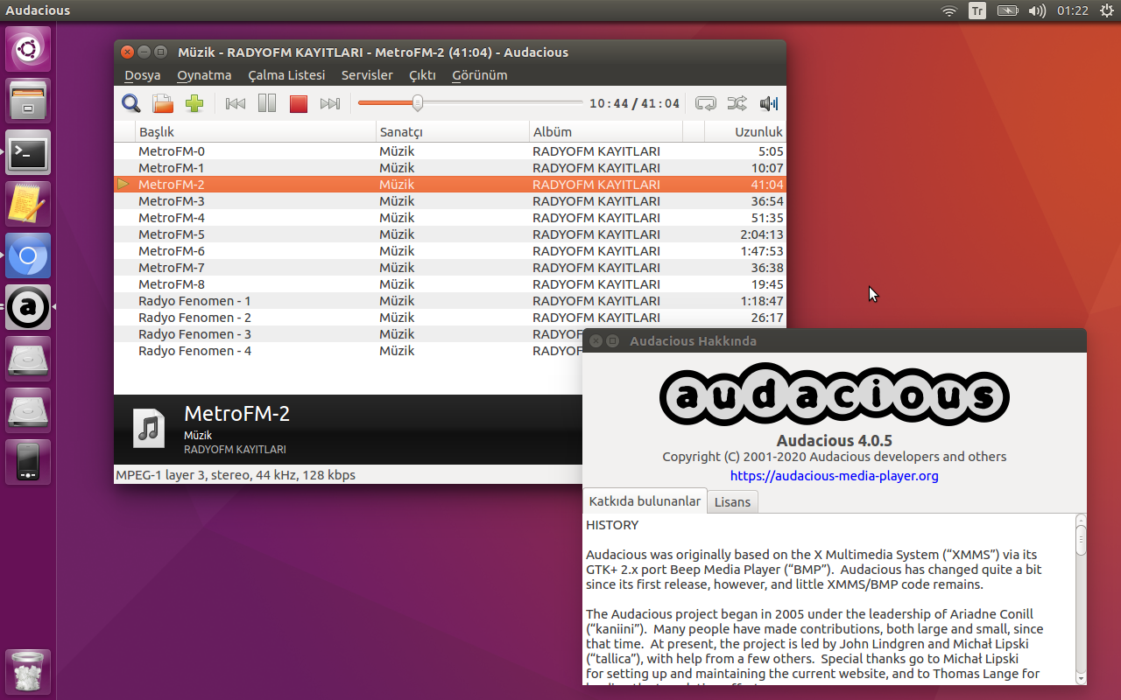
Task: Toggle shuffle mode
Action: 737,104
